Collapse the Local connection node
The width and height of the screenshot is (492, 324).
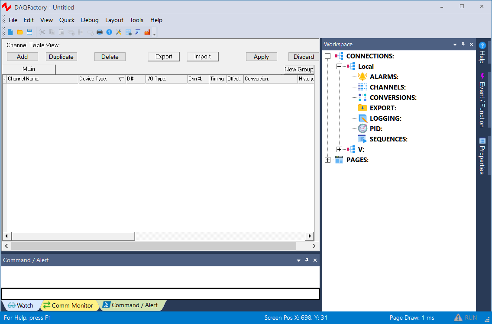click(x=339, y=67)
